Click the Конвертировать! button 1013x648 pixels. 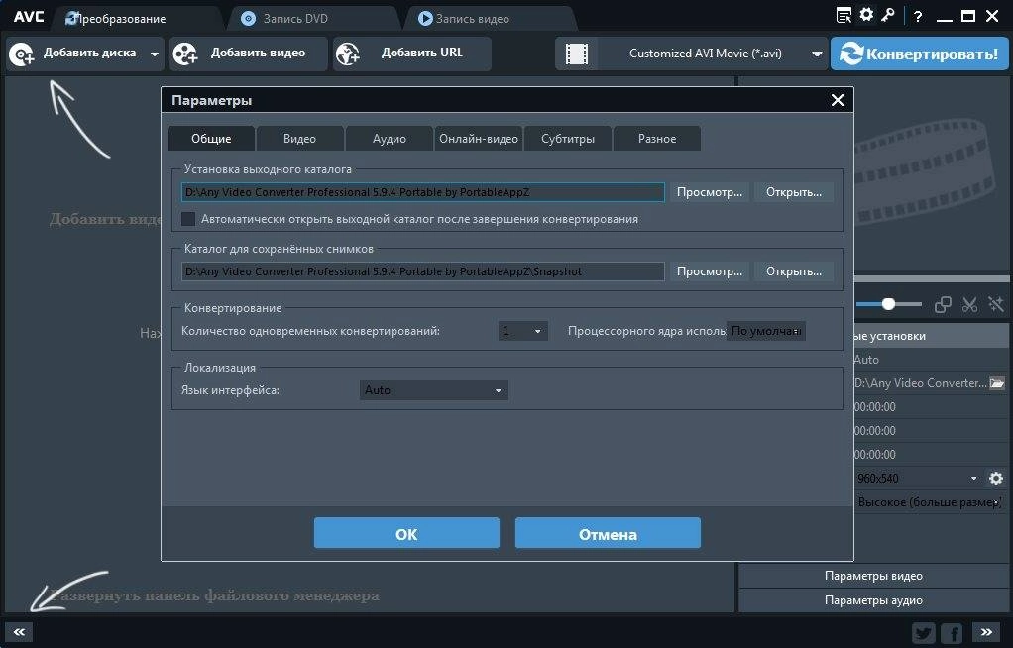tap(919, 54)
